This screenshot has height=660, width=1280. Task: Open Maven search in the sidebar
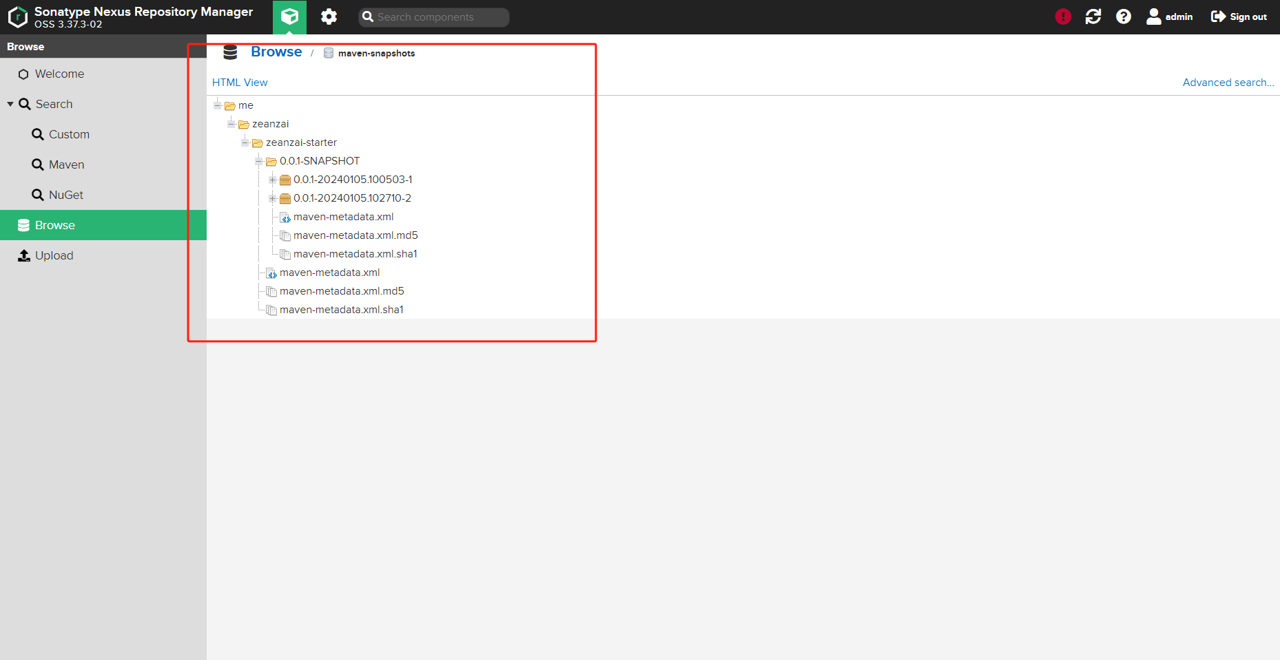pyautogui.click(x=66, y=165)
